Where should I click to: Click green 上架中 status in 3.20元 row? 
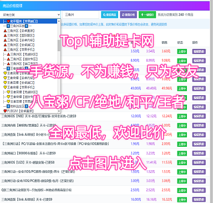pos(182,154)
